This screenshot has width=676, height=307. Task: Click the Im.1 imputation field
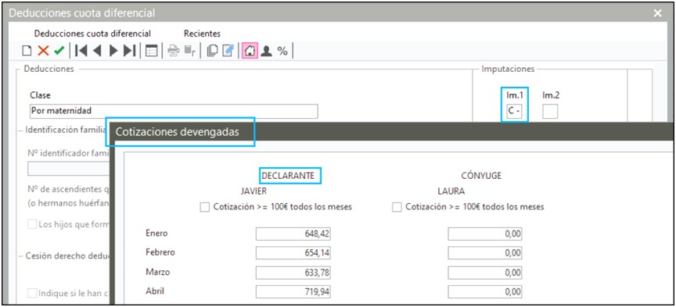tap(515, 111)
